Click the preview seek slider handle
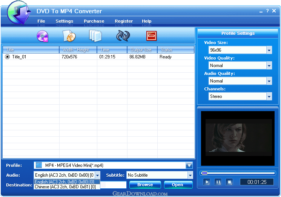The height and width of the screenshot is (197, 281). click(x=204, y=173)
